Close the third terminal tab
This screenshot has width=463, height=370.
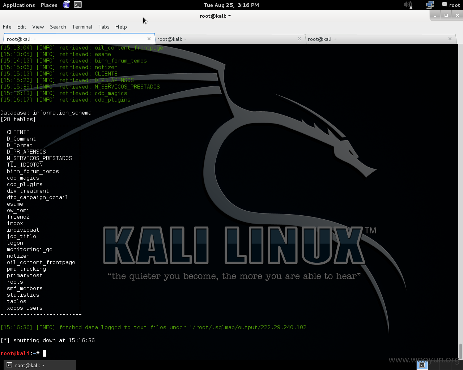tap(450, 39)
